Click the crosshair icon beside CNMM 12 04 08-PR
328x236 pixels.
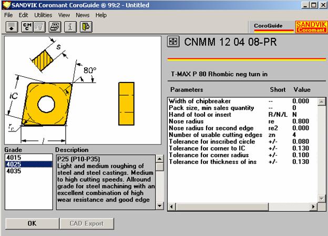173,42
